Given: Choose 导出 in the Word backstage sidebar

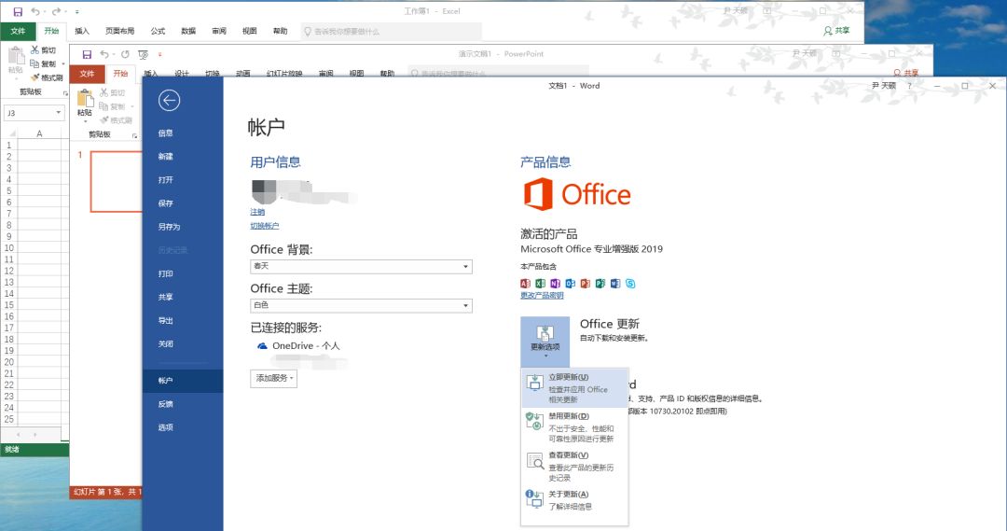Looking at the screenshot, I should tap(183, 321).
